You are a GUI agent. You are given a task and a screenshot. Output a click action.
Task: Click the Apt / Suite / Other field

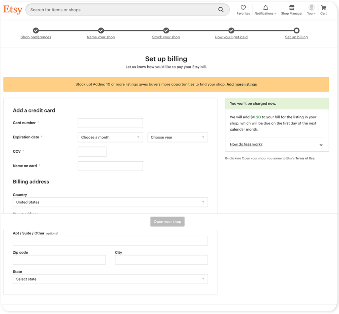[110, 241]
